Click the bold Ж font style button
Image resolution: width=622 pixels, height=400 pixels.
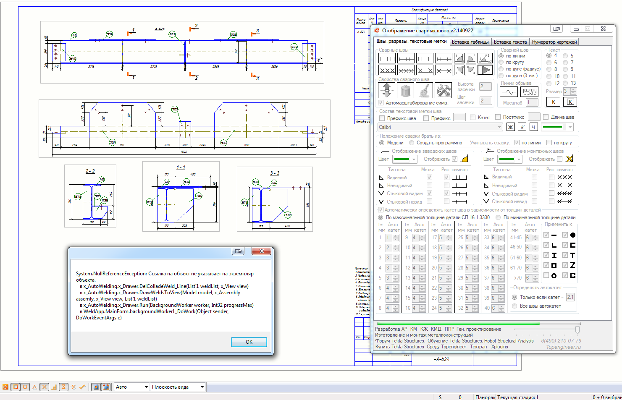pos(510,127)
